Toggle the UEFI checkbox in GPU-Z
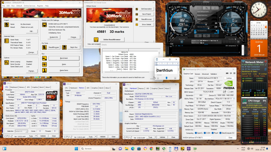The width and height of the screenshot is (271, 152). point(229,91)
